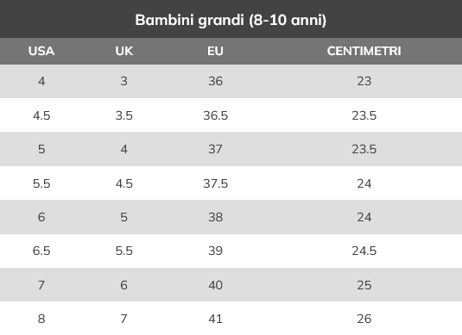Select USA size 6.5 cell

(x=41, y=251)
